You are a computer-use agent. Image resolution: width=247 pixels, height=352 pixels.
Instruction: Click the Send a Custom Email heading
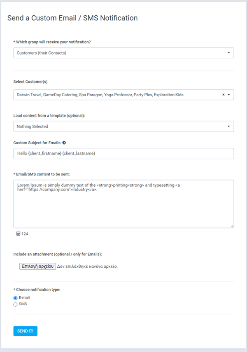point(72,18)
